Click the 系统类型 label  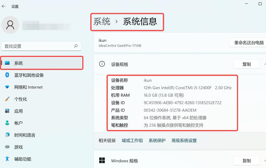[119, 118]
